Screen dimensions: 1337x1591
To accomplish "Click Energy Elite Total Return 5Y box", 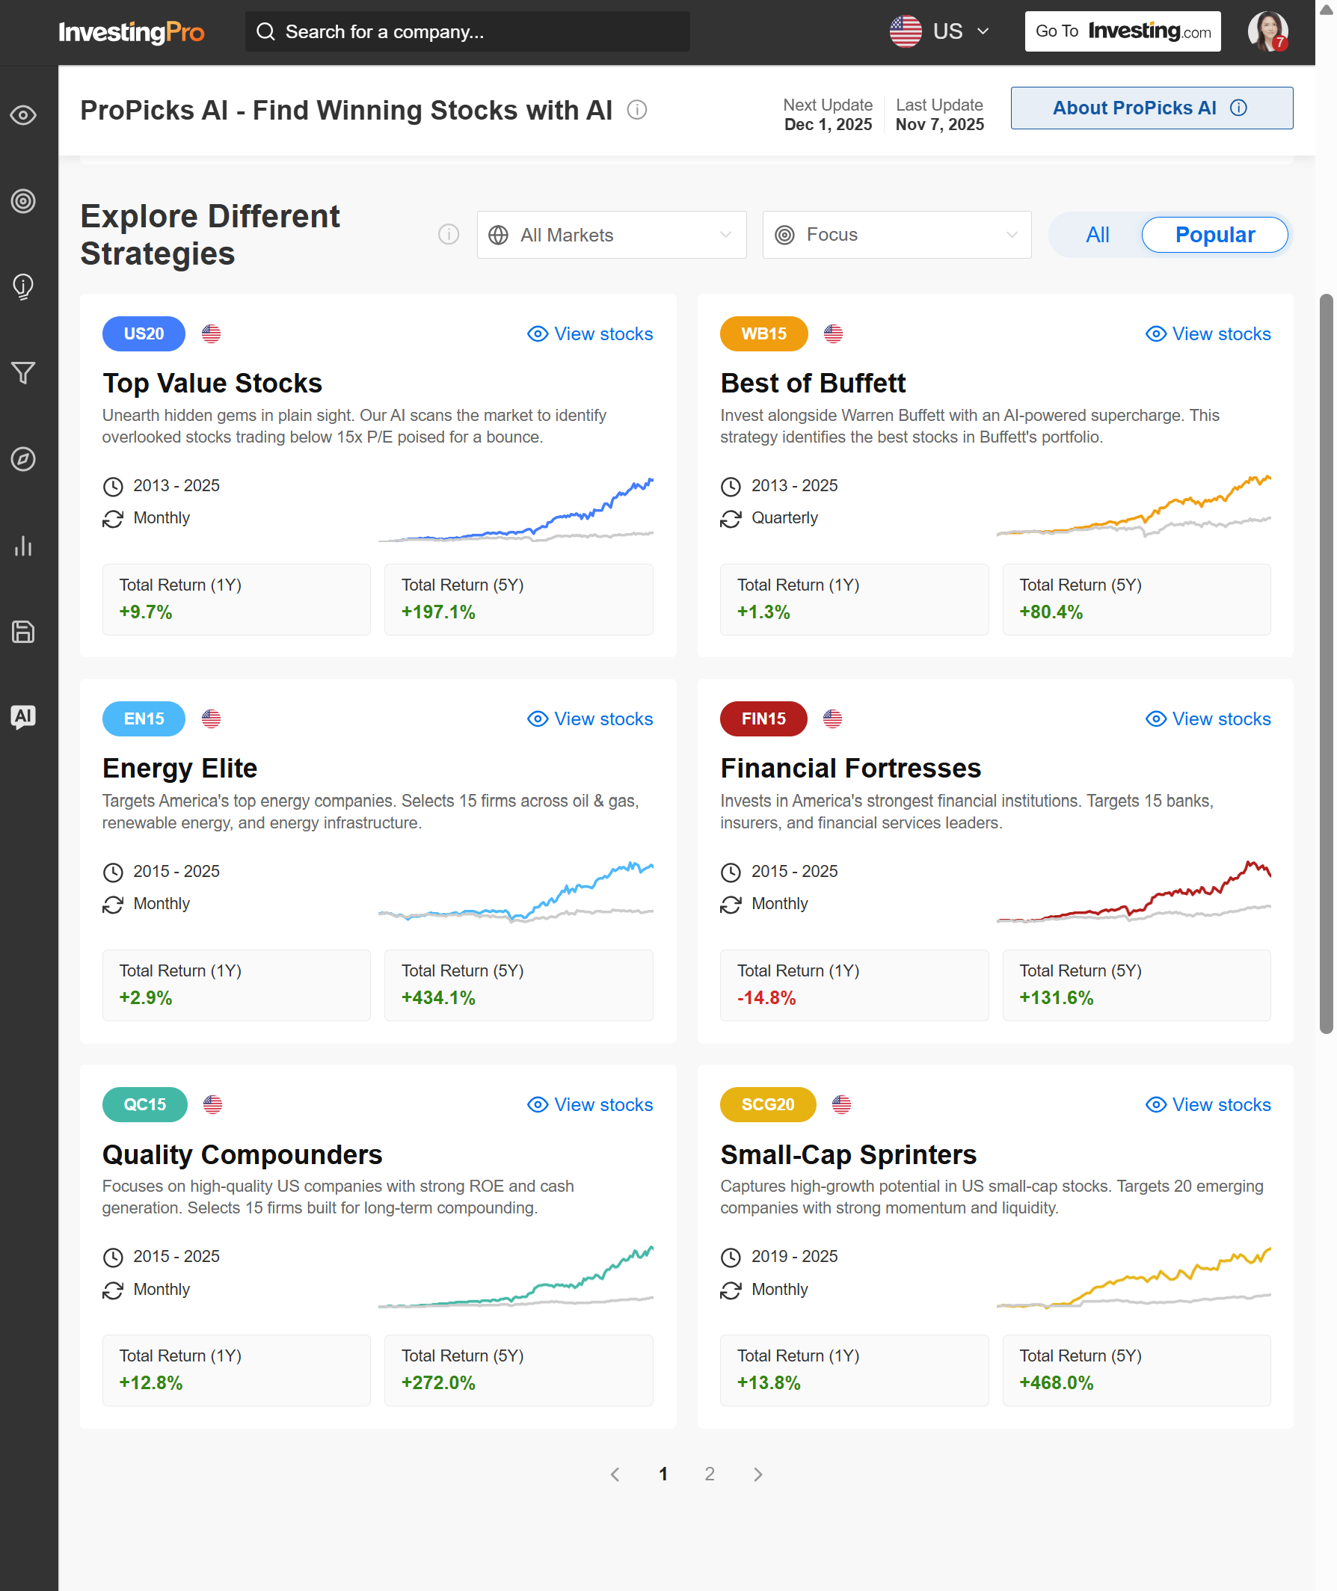I will (x=519, y=985).
